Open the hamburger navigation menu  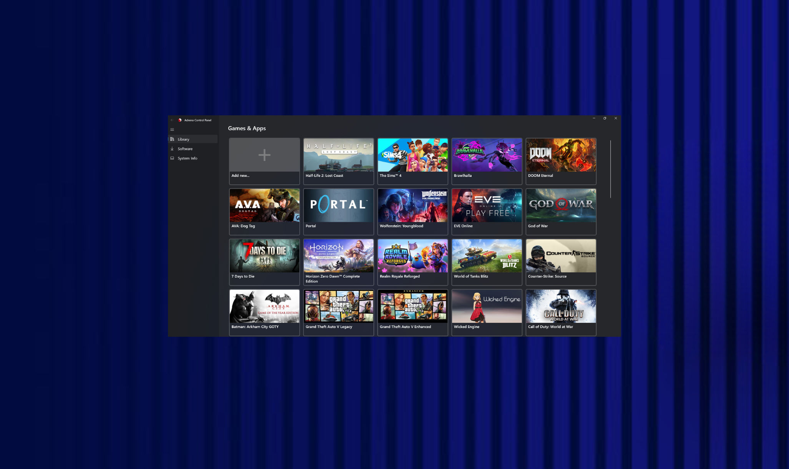(x=172, y=130)
